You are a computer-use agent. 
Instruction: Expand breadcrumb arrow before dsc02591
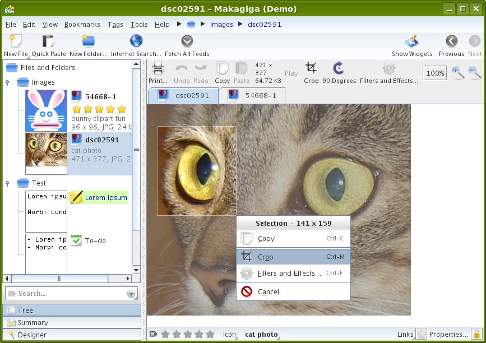coord(240,24)
